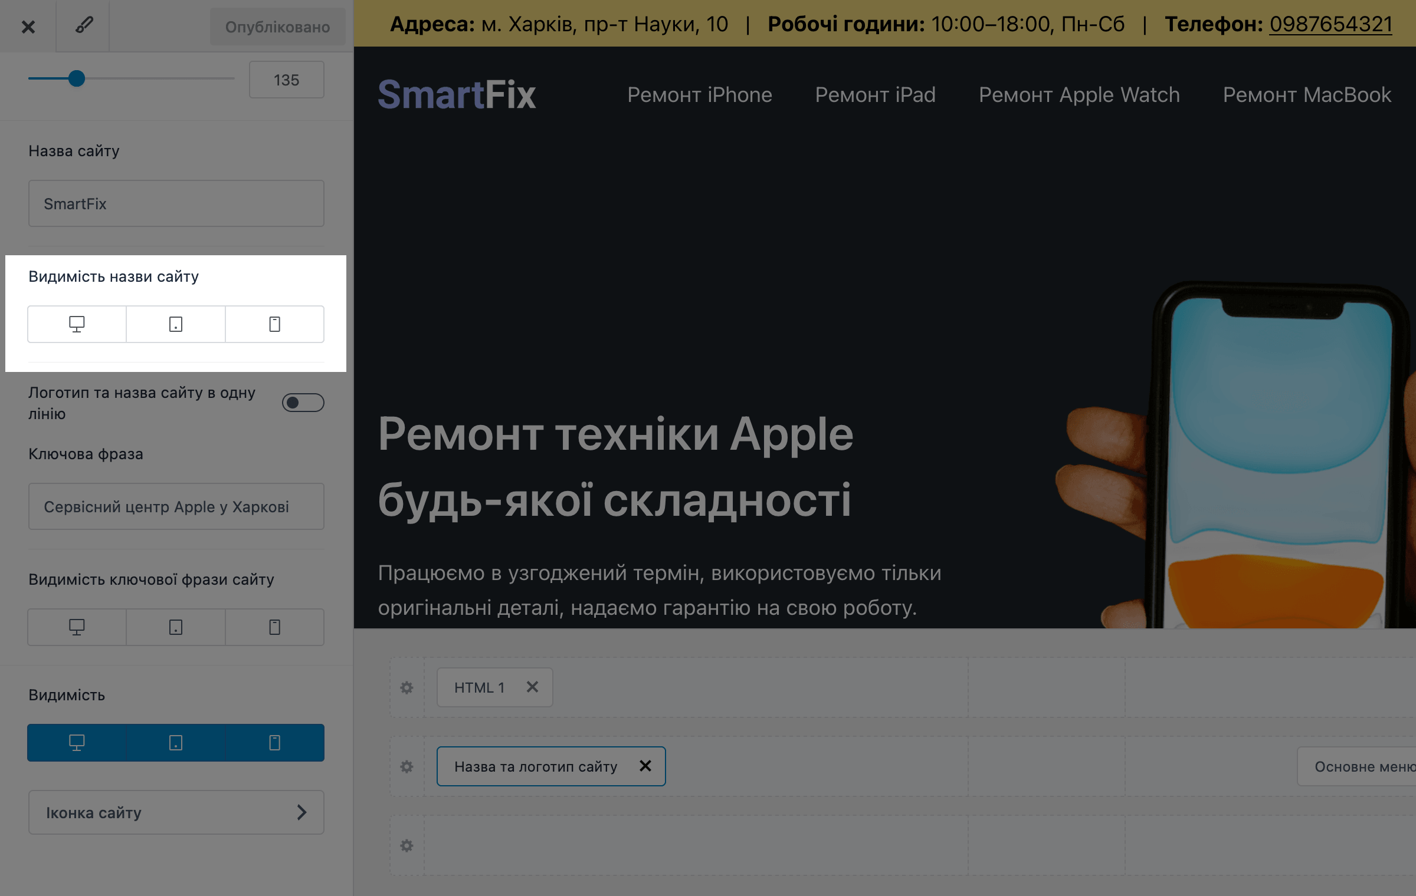Click the phone number 0987654321 link
The image size is (1416, 896).
coord(1331,24)
